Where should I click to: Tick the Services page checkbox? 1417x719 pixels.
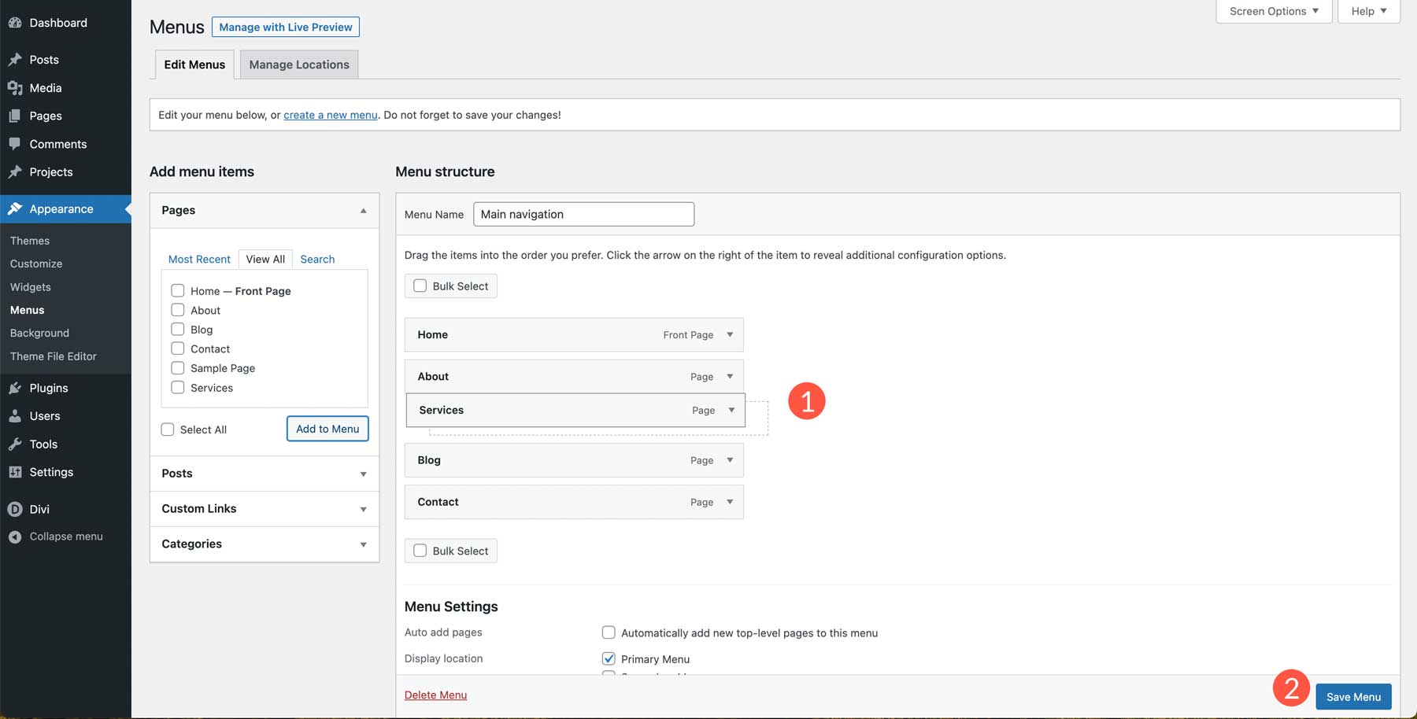click(178, 388)
